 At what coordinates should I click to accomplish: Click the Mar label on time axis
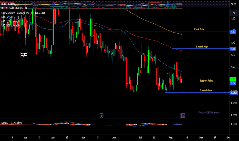(25, 137)
